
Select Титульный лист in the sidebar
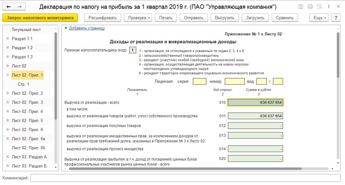point(26,30)
